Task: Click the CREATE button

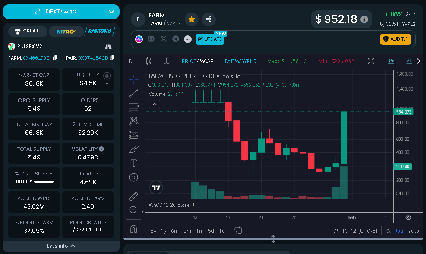Action: [x=28, y=31]
